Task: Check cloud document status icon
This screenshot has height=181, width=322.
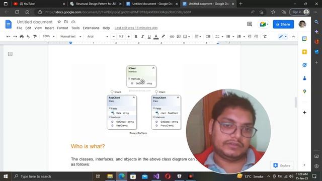Action: click(x=73, y=22)
